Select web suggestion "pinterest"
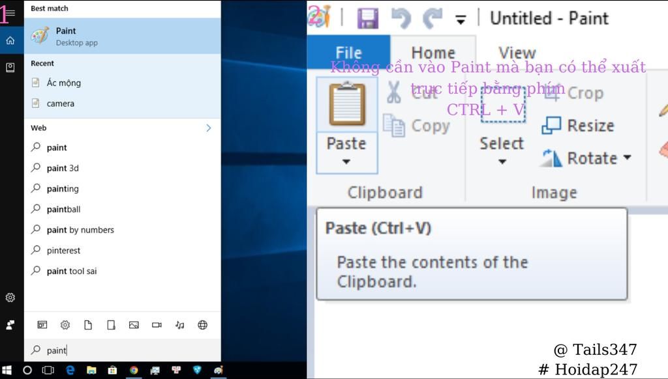 tap(122, 251)
